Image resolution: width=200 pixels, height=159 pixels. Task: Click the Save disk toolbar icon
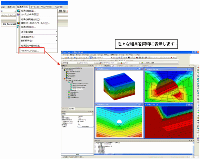(68, 58)
